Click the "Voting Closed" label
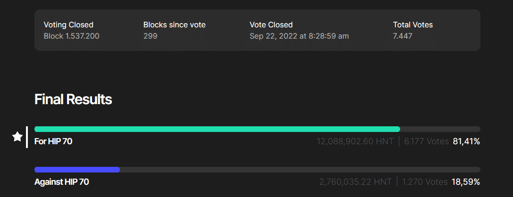The width and height of the screenshot is (513, 197). coord(68,25)
